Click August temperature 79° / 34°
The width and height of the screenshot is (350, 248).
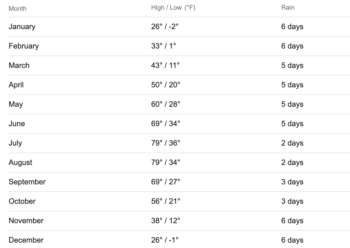click(166, 163)
